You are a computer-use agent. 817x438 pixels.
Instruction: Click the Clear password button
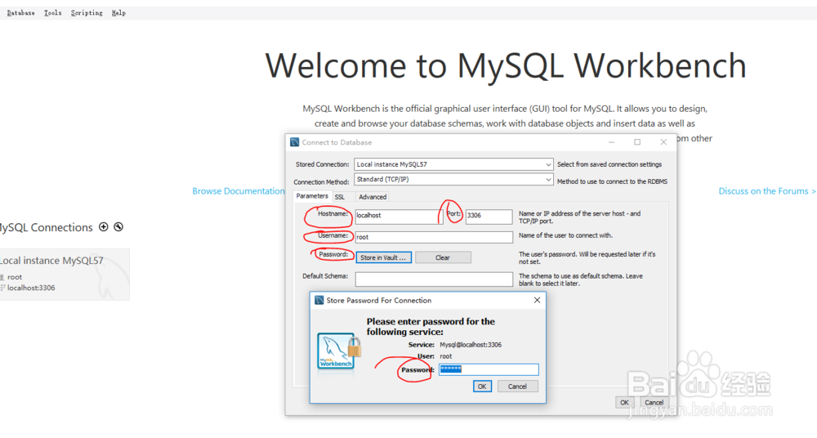click(x=443, y=257)
